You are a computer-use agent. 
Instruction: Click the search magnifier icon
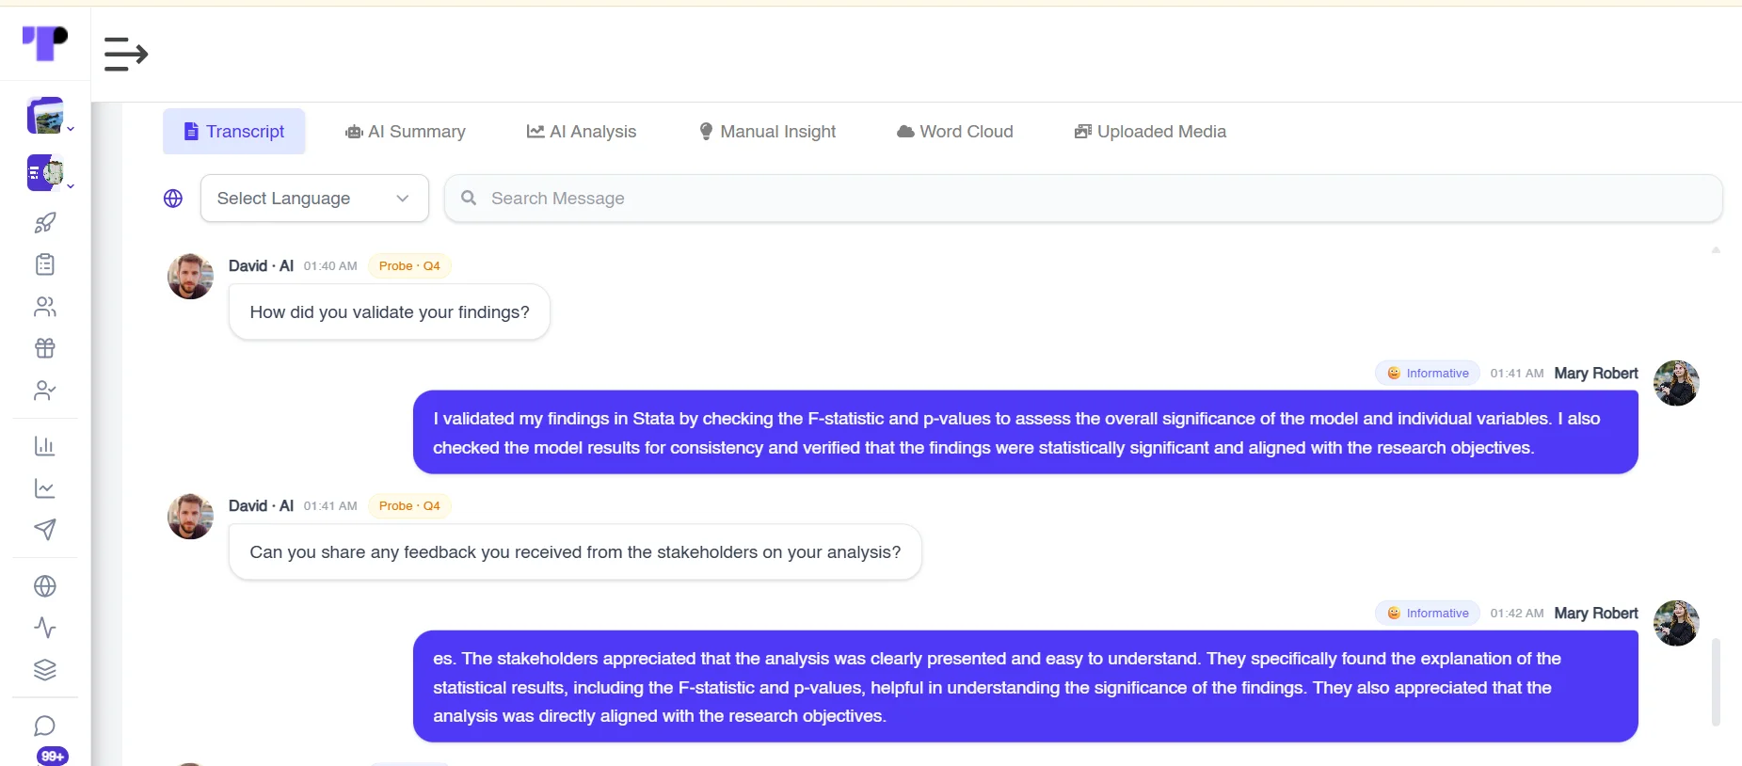tap(469, 198)
